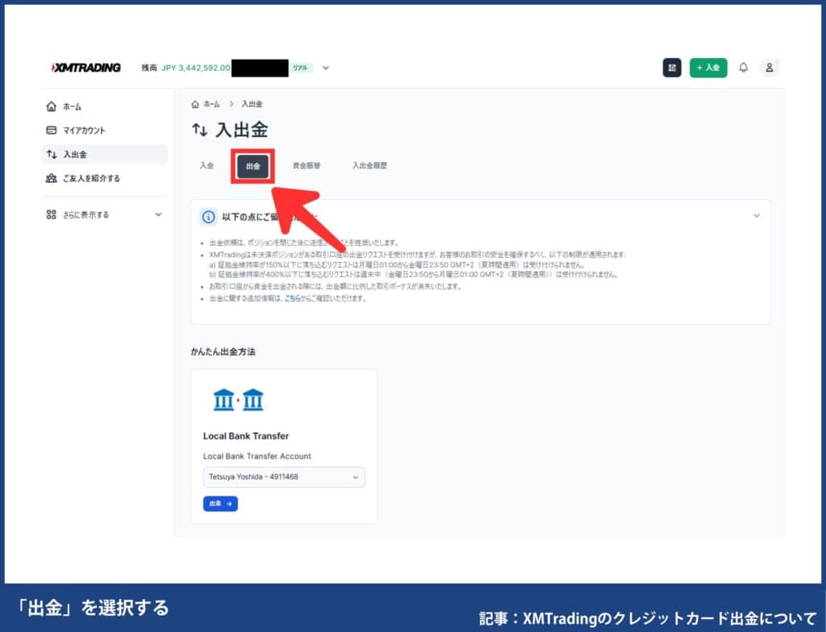Image resolution: width=826 pixels, height=632 pixels.
Task: Open the calculator icon in header
Action: pos(672,68)
